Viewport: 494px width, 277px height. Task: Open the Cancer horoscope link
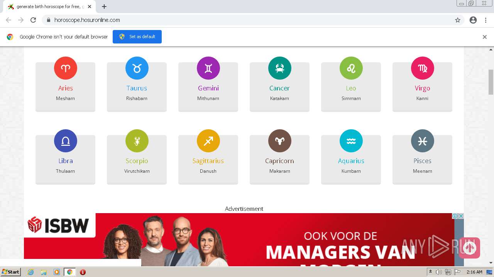pos(279,88)
